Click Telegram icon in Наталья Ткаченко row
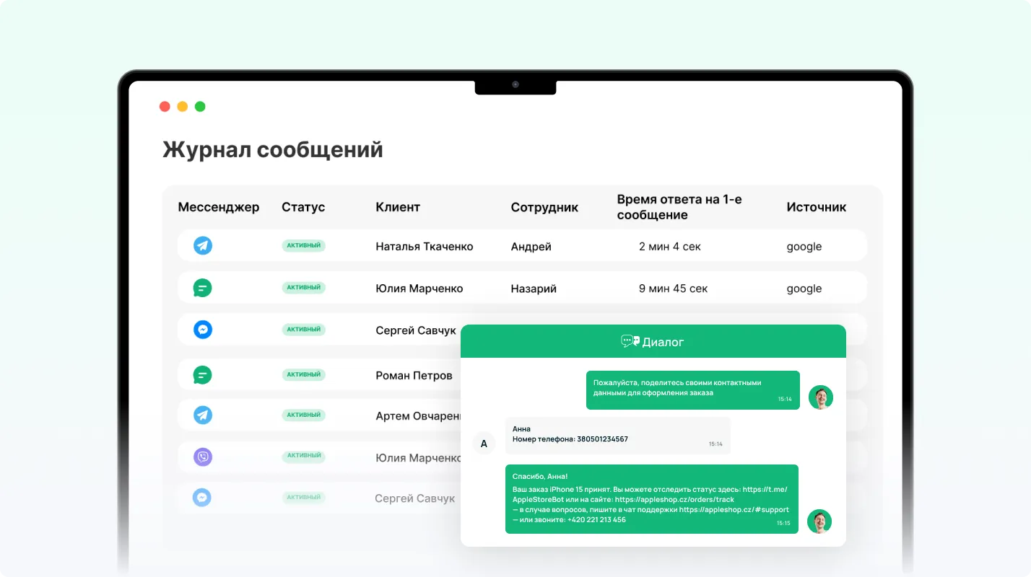The width and height of the screenshot is (1031, 577). 203,246
